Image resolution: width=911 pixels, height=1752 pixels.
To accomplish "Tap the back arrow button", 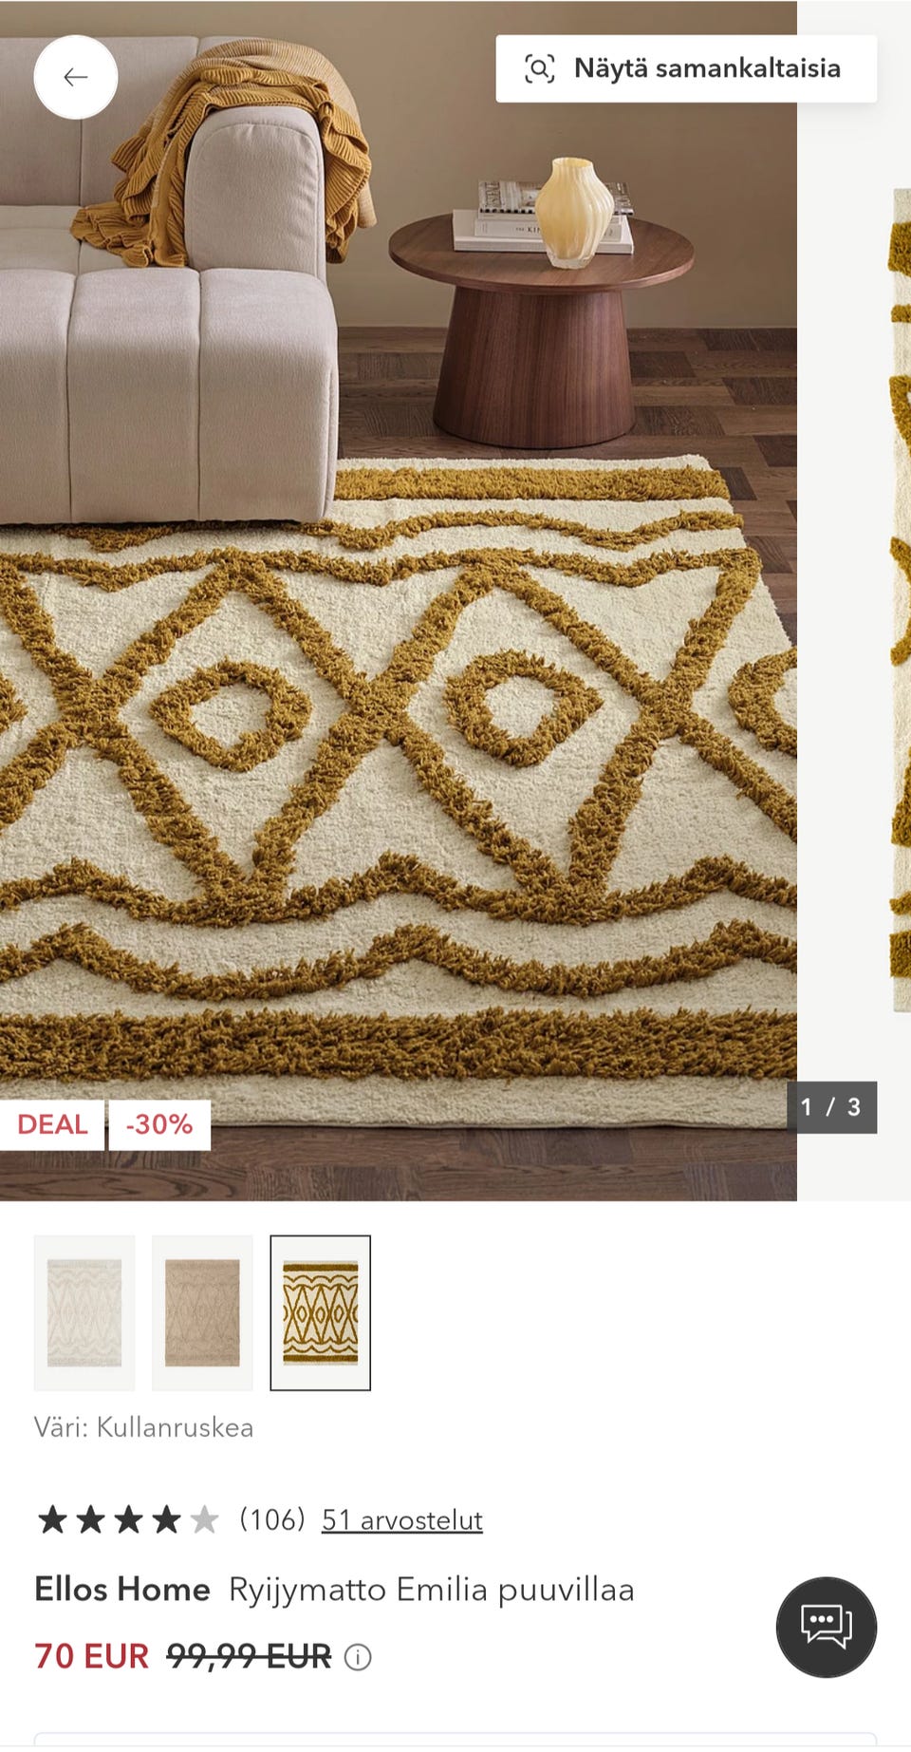I will (x=76, y=77).
